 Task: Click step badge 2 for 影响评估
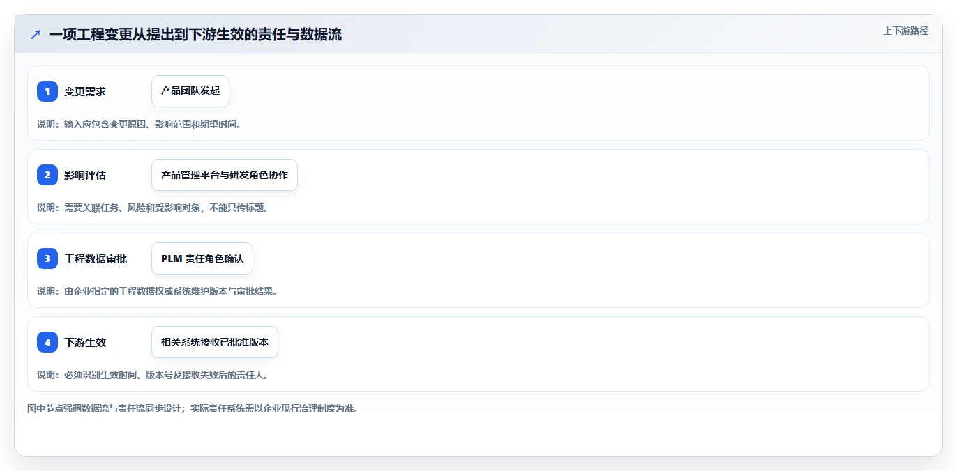(47, 175)
